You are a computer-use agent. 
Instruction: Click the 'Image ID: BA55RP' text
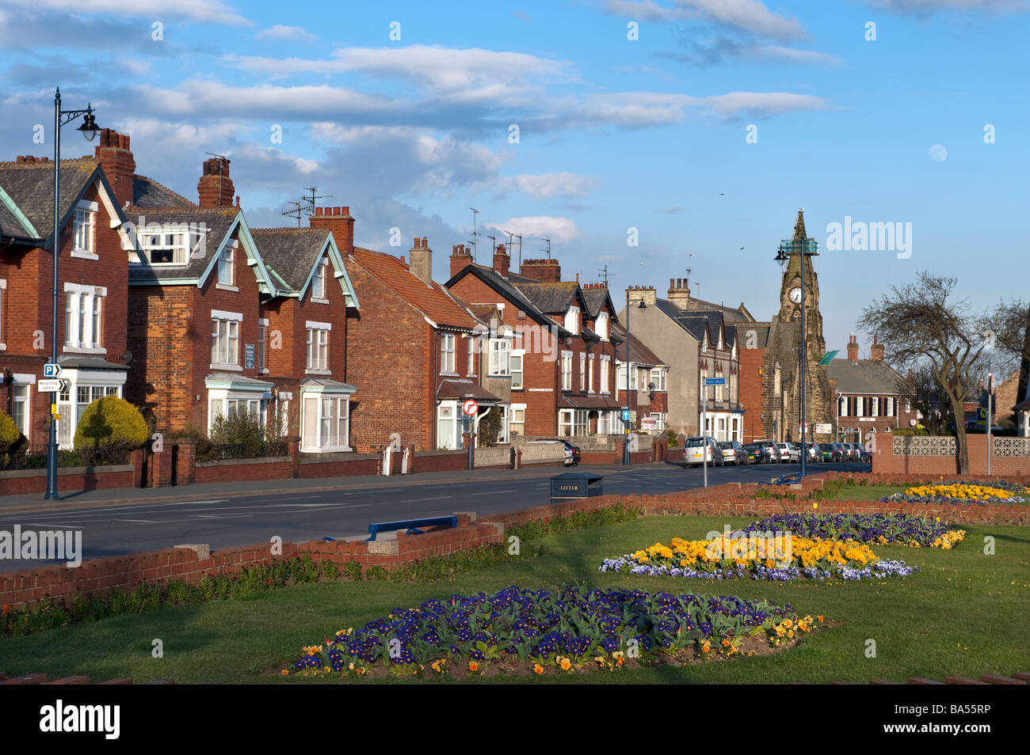click(943, 709)
